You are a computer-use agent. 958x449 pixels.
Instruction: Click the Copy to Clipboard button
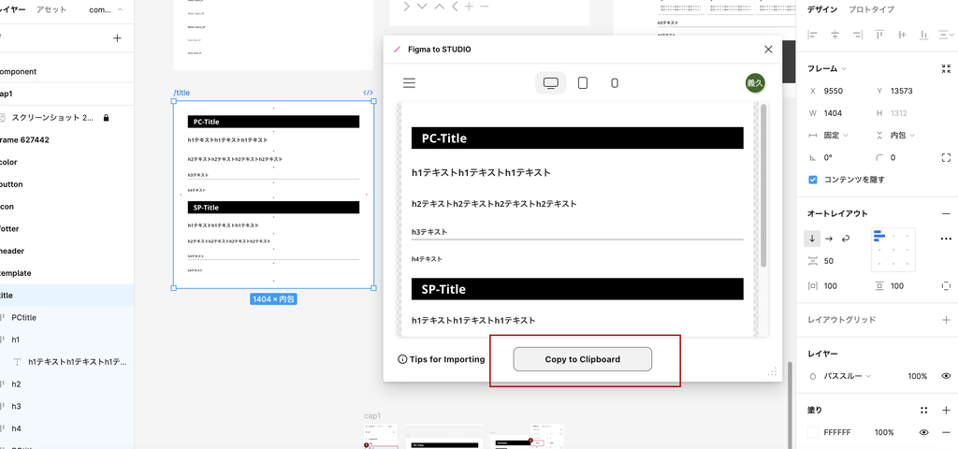pyautogui.click(x=582, y=359)
